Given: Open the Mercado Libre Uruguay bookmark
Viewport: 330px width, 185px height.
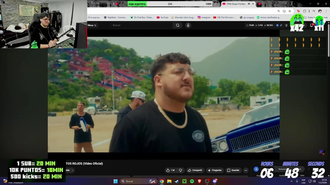Looking at the screenshot, I should pos(183,17).
